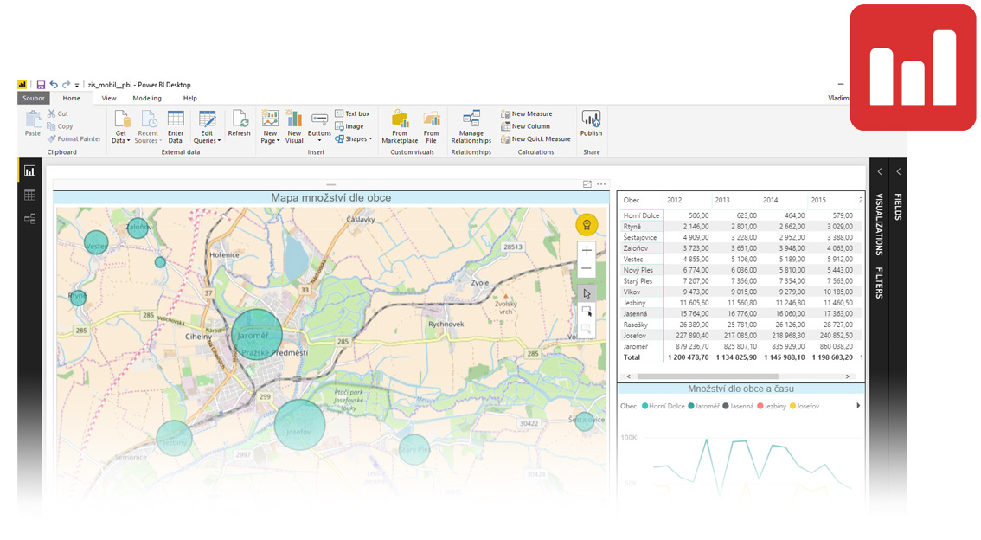Click Horní Dolce legend marker in the chart
This screenshot has height=540, width=981.
645,406
